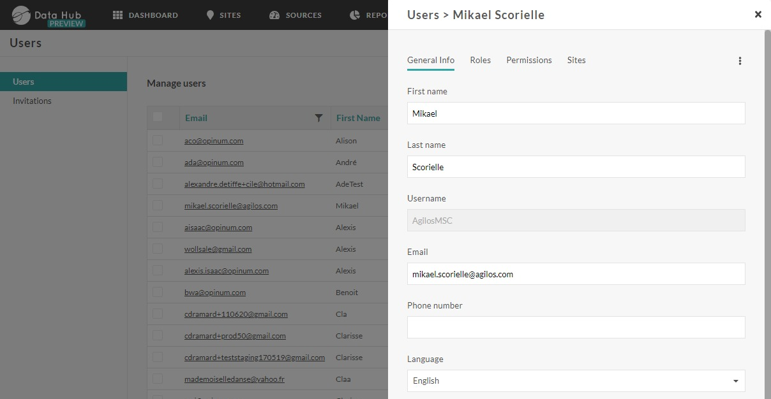Close the Mikael Scorielle detail panel

pyautogui.click(x=758, y=13)
